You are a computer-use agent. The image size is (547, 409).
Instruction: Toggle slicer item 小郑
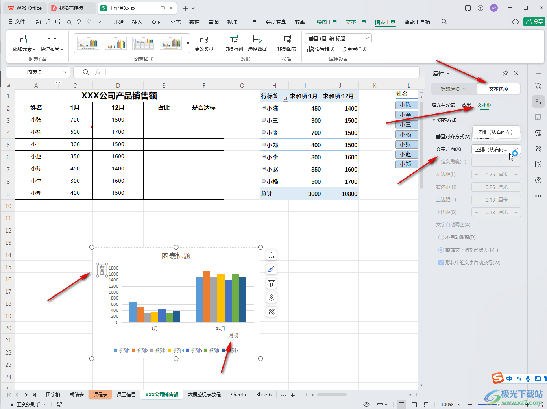pos(406,164)
